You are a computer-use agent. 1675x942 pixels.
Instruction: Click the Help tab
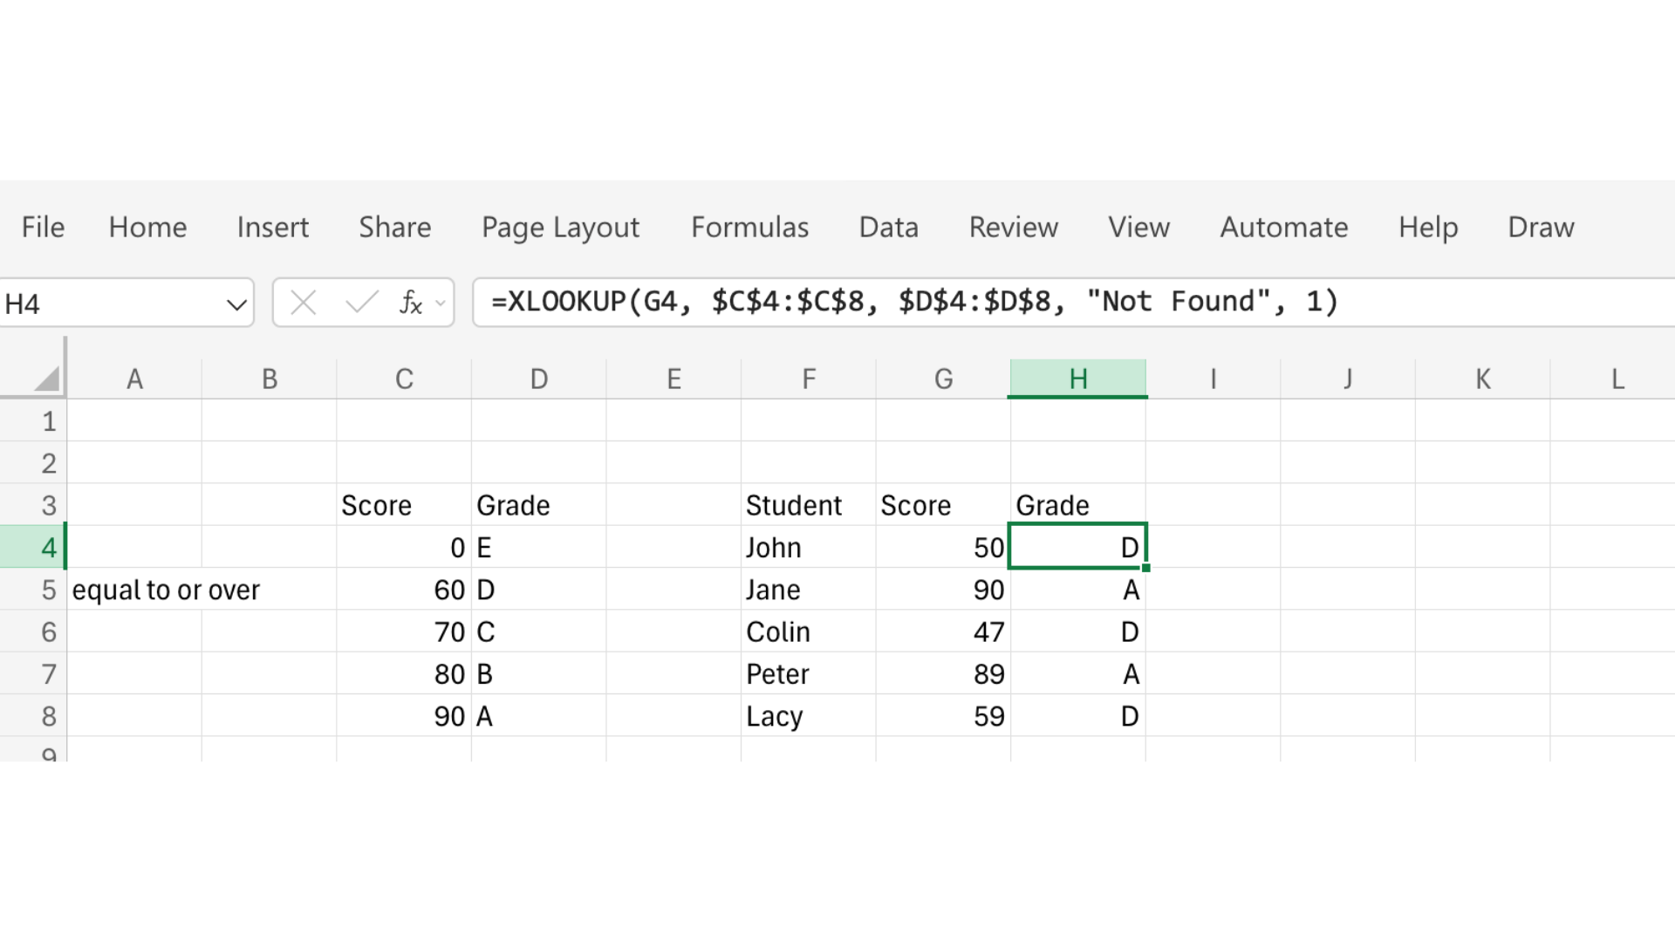tap(1427, 228)
